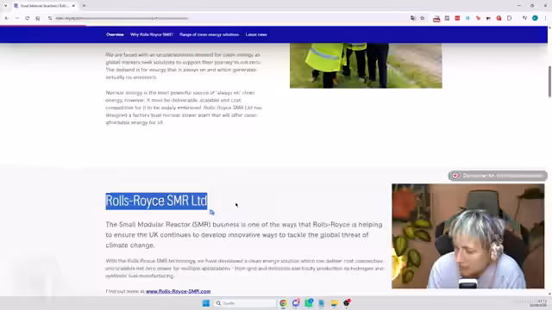Click the translate popup icon below the heading

point(211,213)
